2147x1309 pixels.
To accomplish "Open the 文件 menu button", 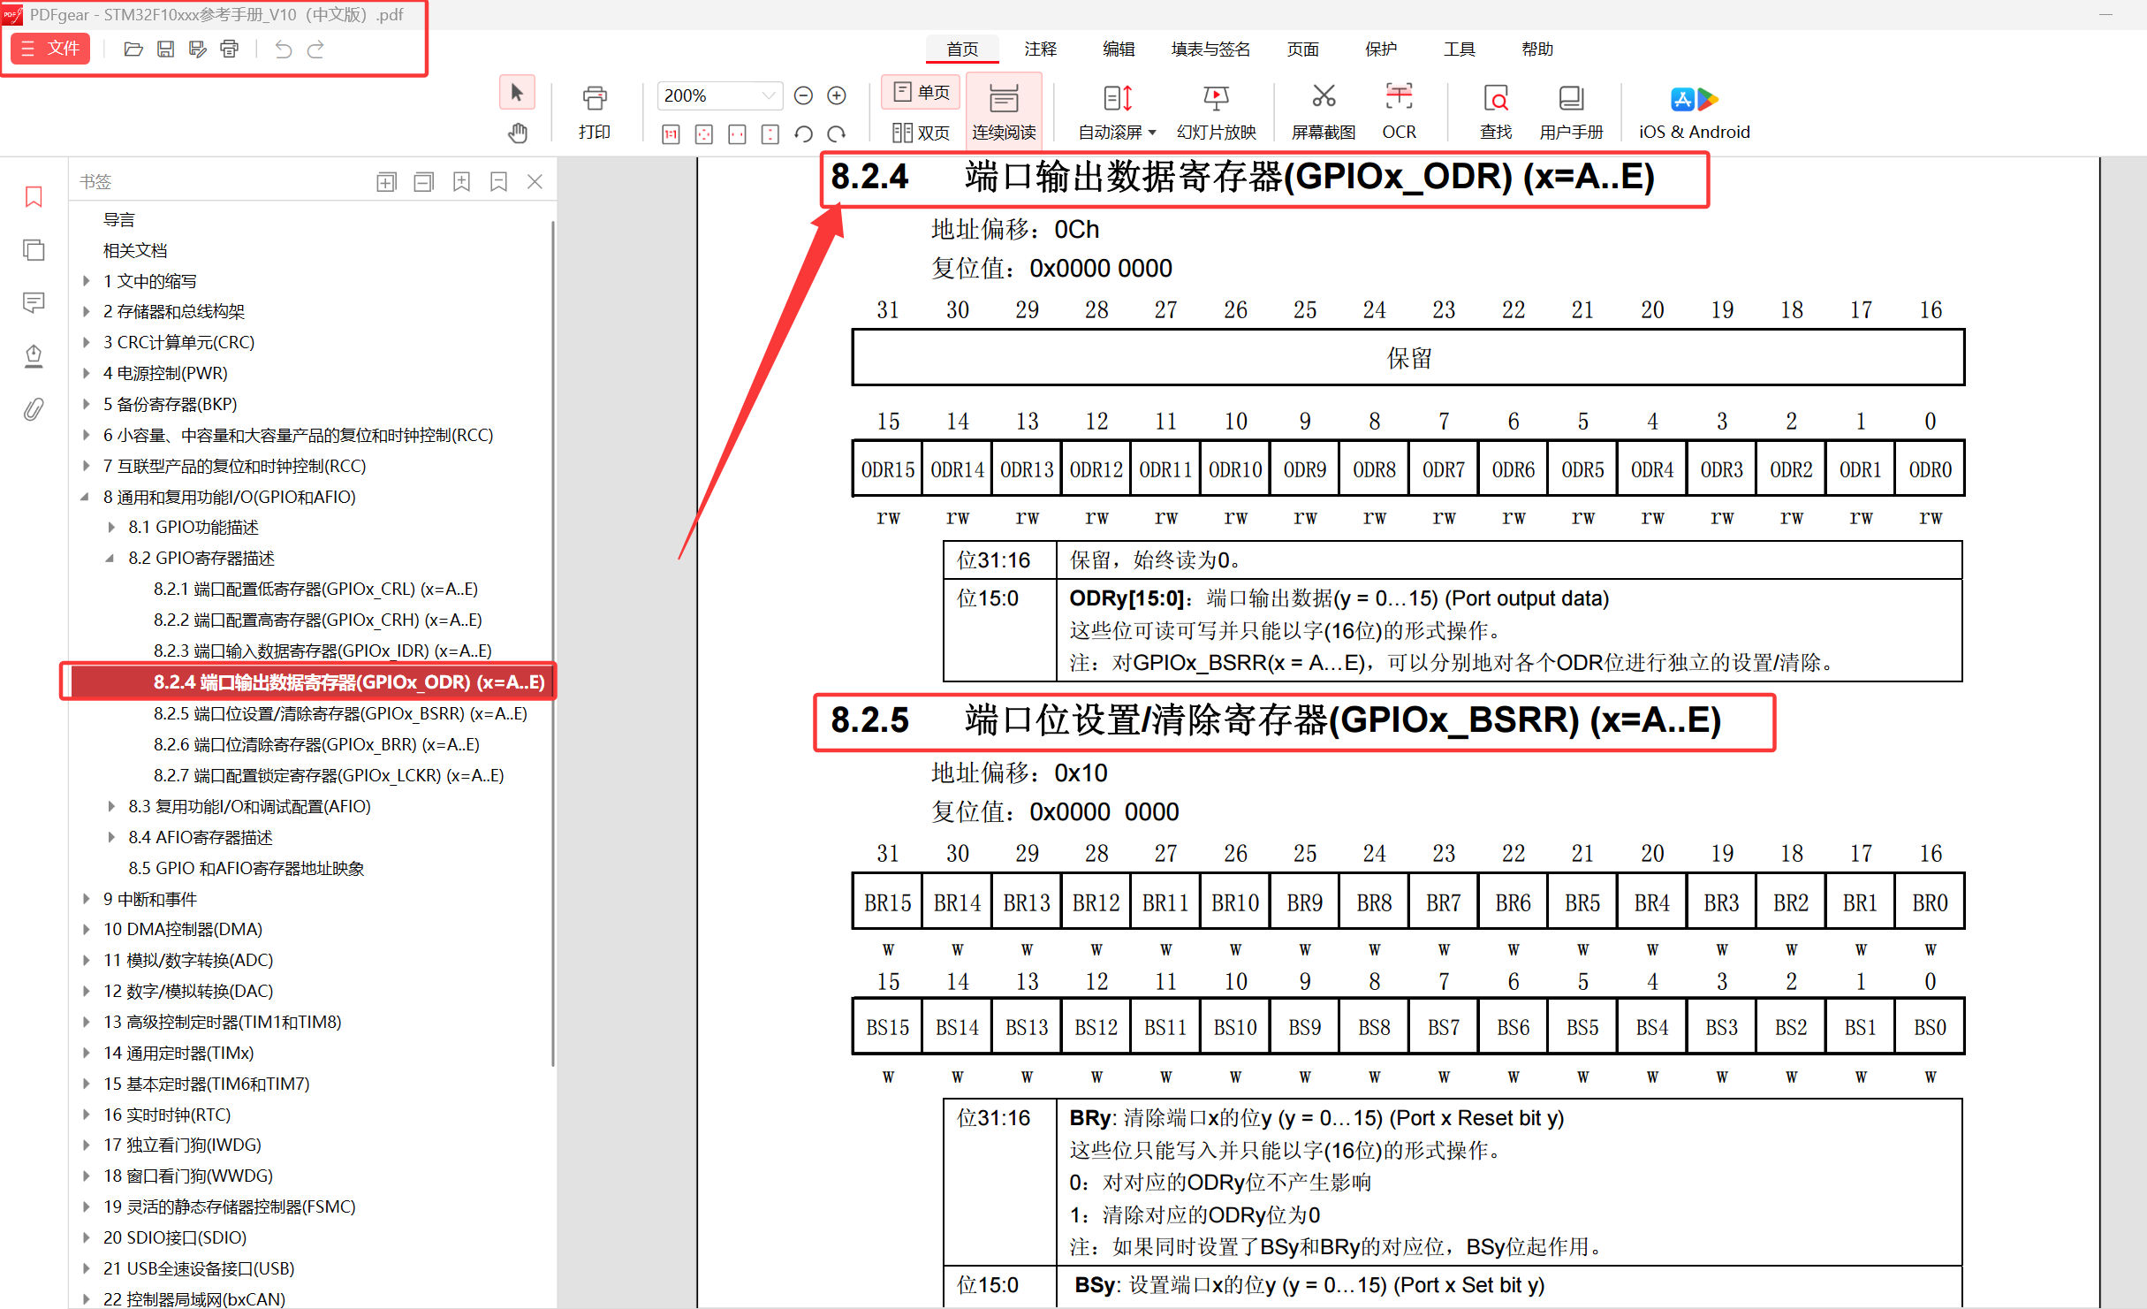I will click(x=51, y=49).
